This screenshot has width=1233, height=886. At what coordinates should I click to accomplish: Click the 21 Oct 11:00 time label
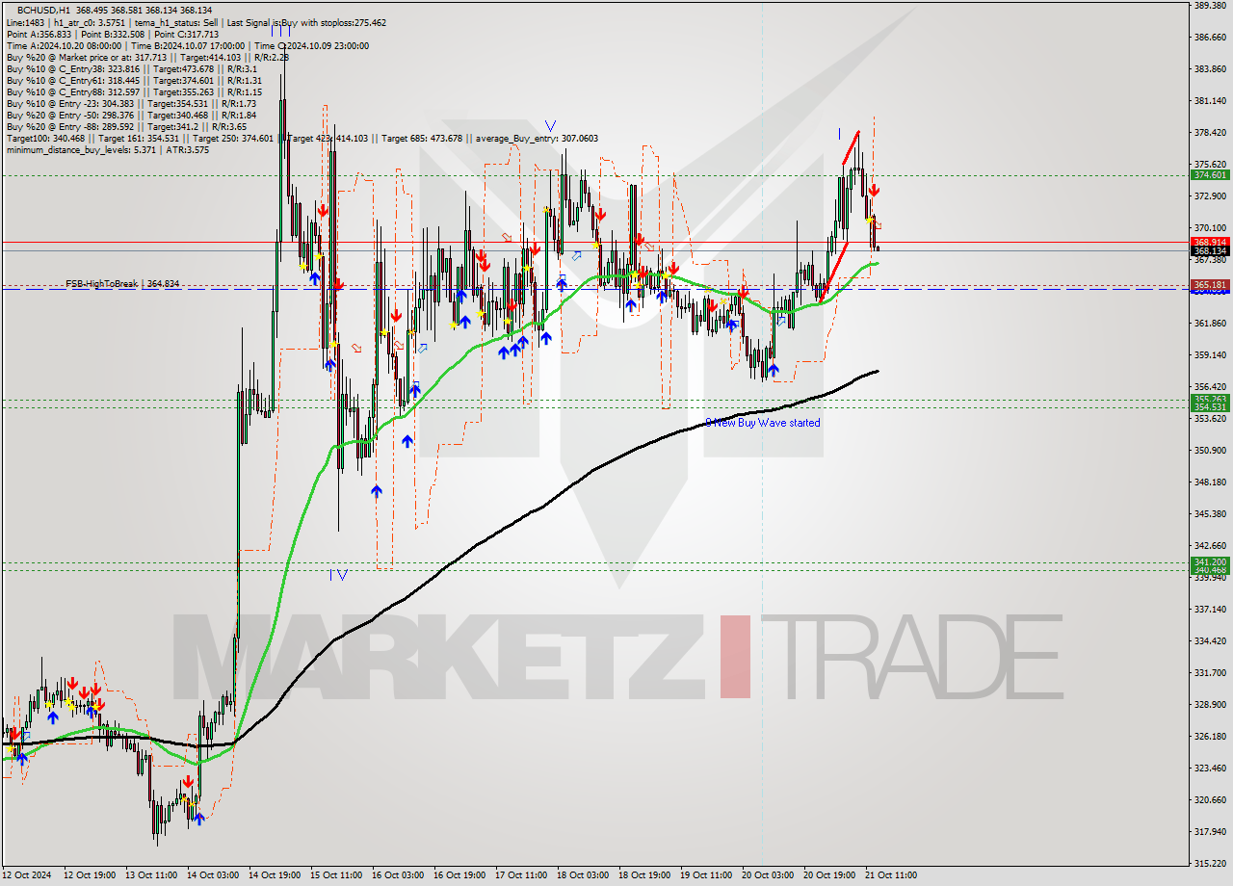pyautogui.click(x=891, y=875)
